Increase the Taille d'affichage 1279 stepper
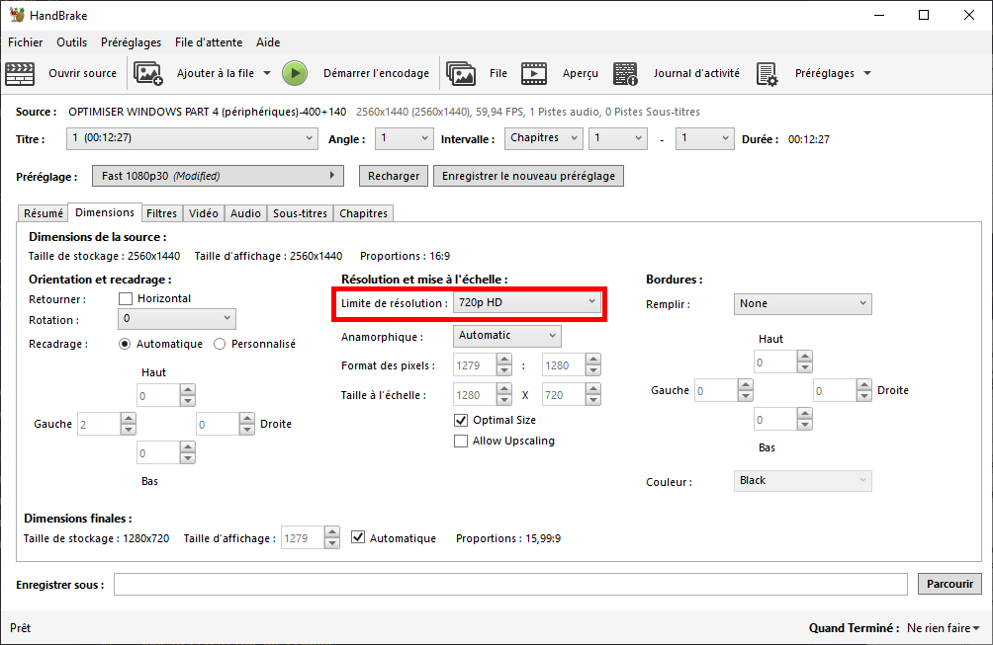 coord(332,532)
